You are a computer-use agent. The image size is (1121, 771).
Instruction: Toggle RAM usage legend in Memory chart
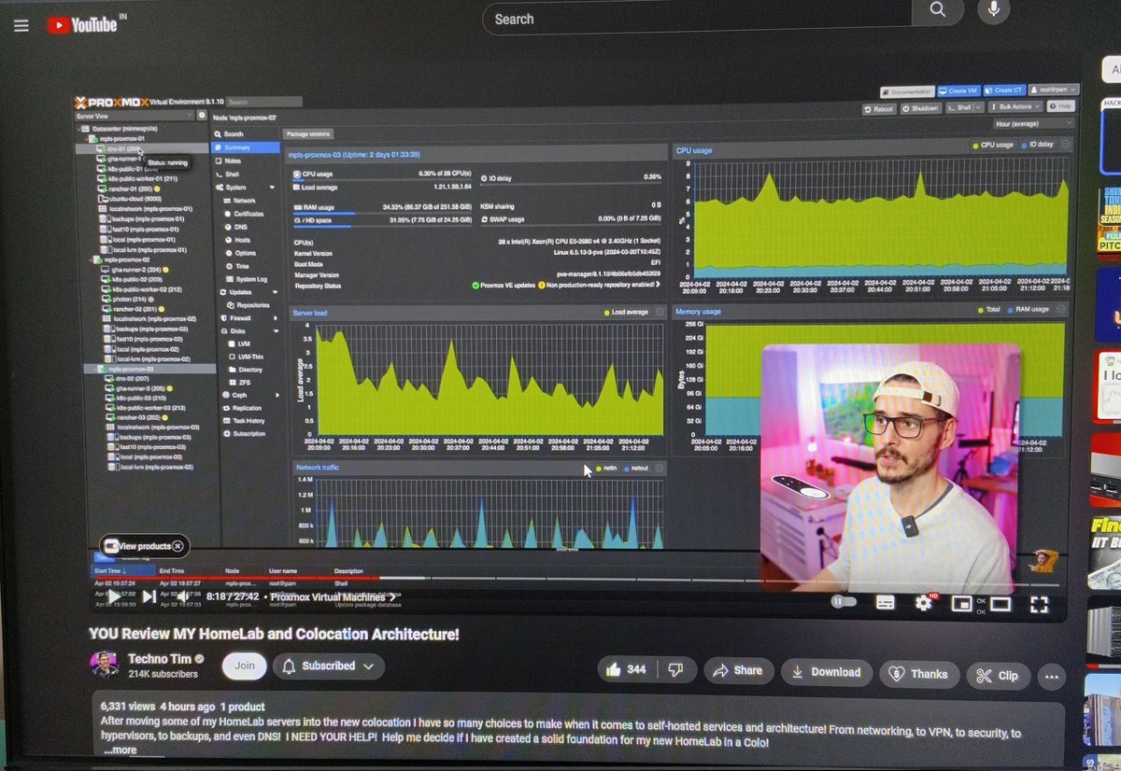click(1029, 309)
